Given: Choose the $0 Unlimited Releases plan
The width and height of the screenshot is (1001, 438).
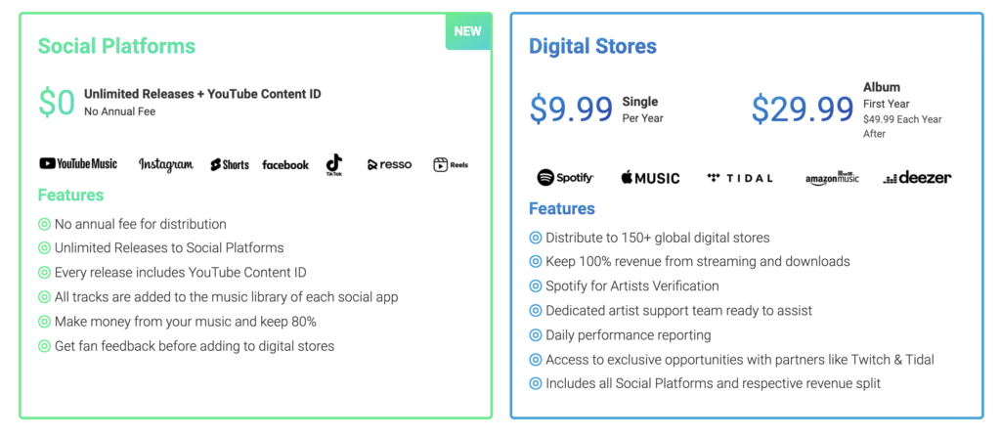Looking at the screenshot, I should click(x=180, y=102).
